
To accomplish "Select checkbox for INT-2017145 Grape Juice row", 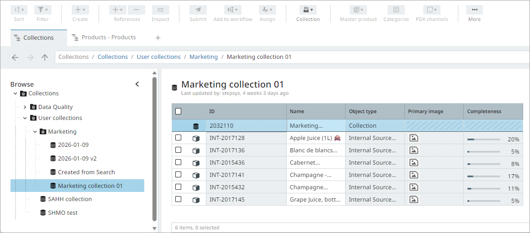I will (178, 199).
